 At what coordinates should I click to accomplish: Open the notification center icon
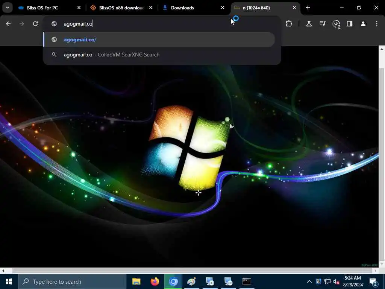(x=373, y=282)
